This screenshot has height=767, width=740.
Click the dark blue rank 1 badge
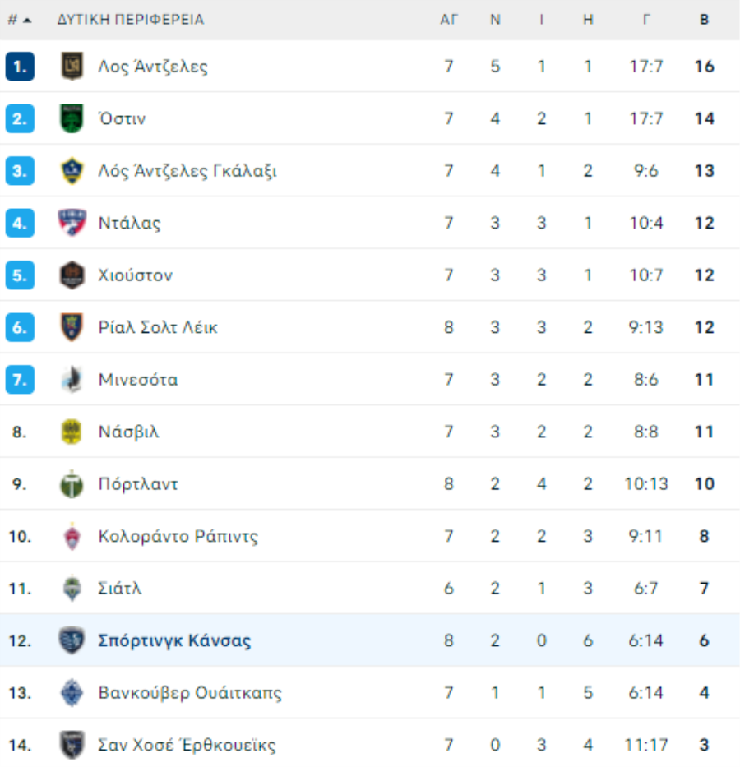tap(20, 66)
